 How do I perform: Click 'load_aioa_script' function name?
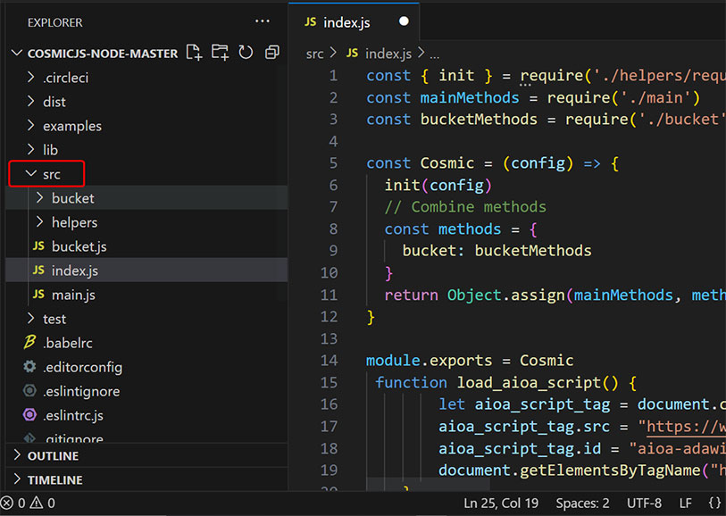(x=529, y=383)
